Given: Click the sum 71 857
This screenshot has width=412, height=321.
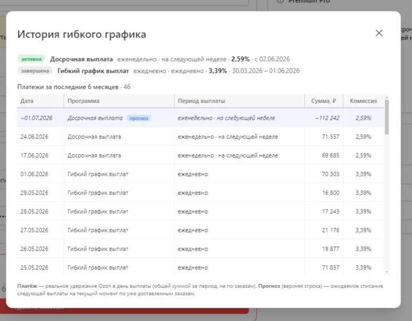Looking at the screenshot, I should click(x=330, y=268).
